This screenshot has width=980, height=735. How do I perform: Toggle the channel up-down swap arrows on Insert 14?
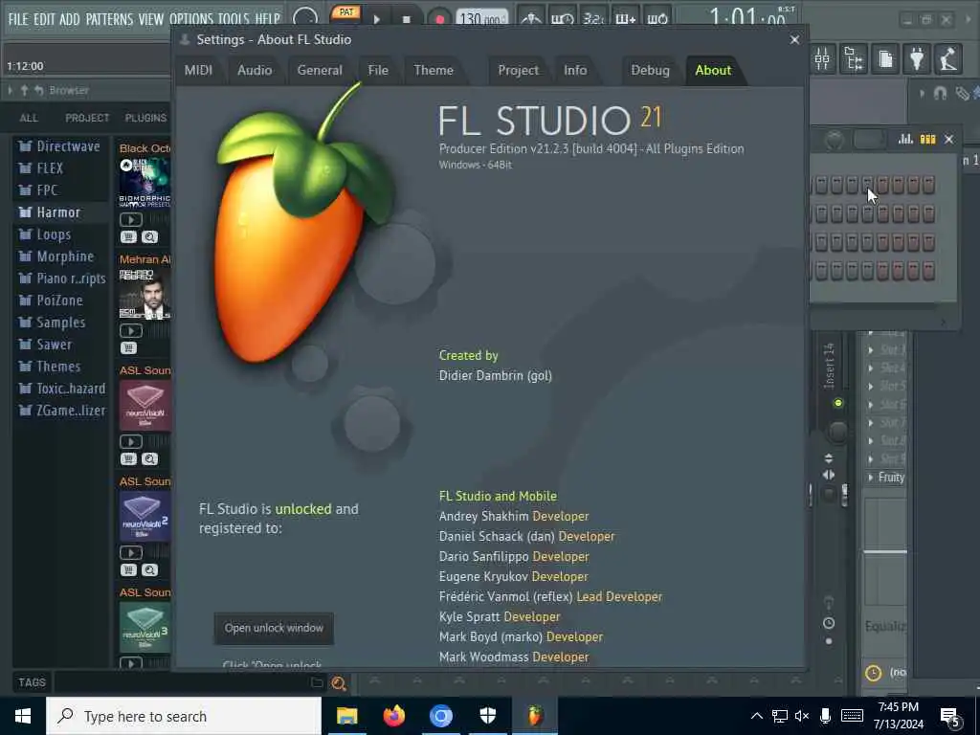coord(829,458)
